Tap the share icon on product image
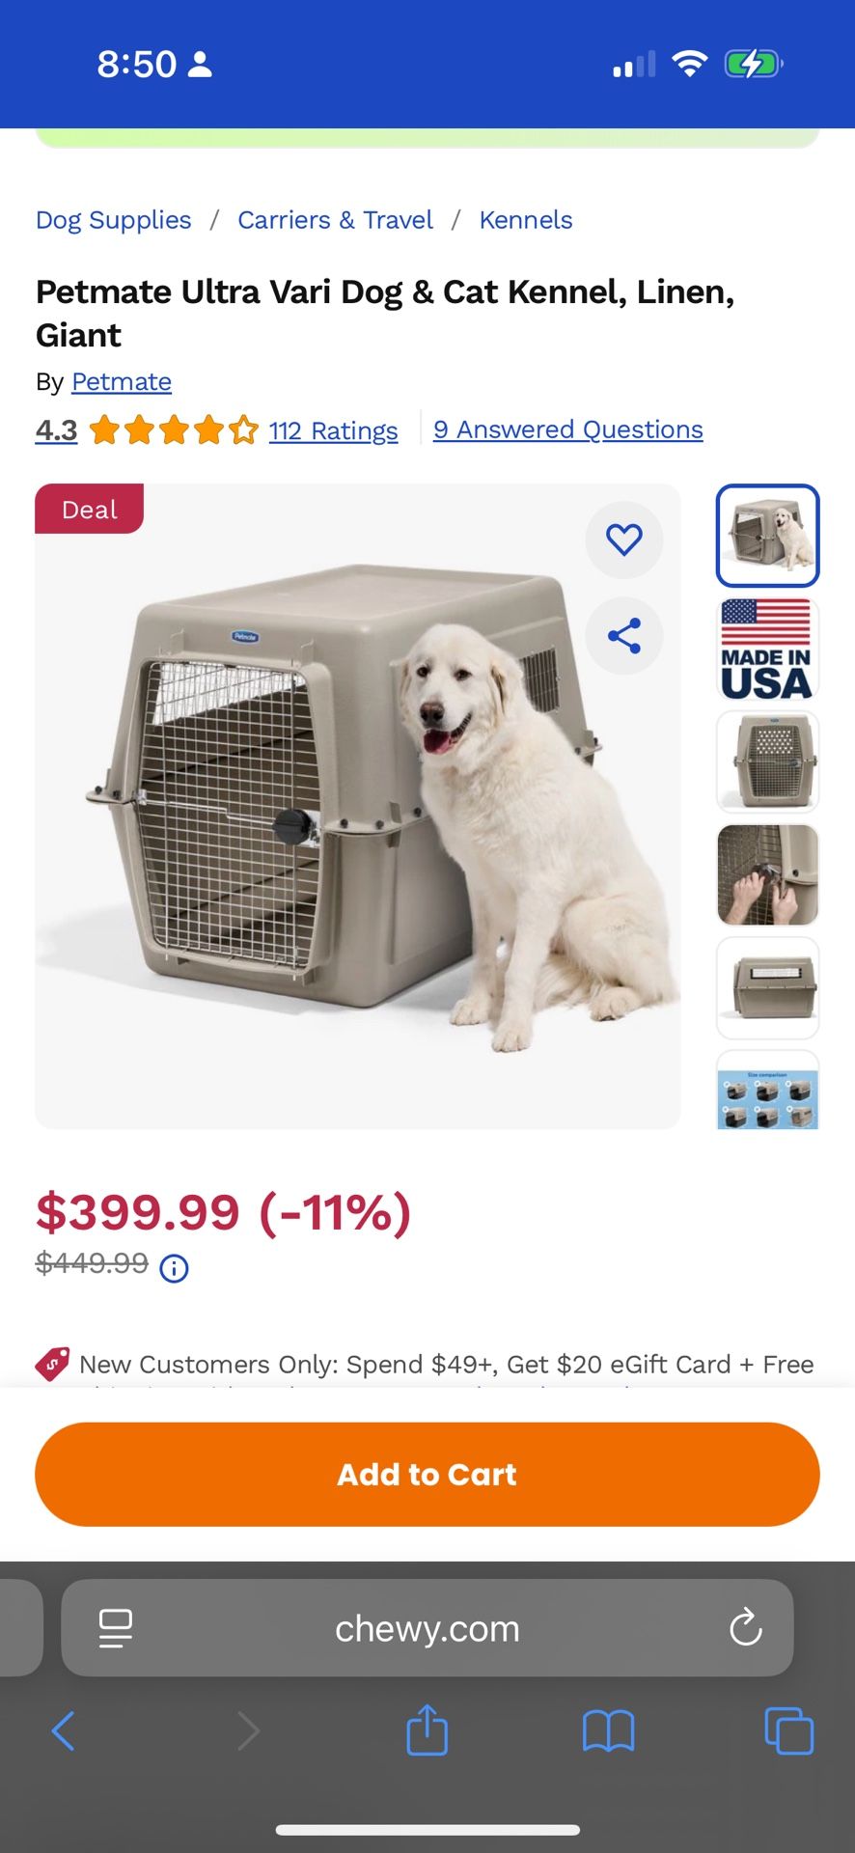This screenshot has width=855, height=1853. 624,636
